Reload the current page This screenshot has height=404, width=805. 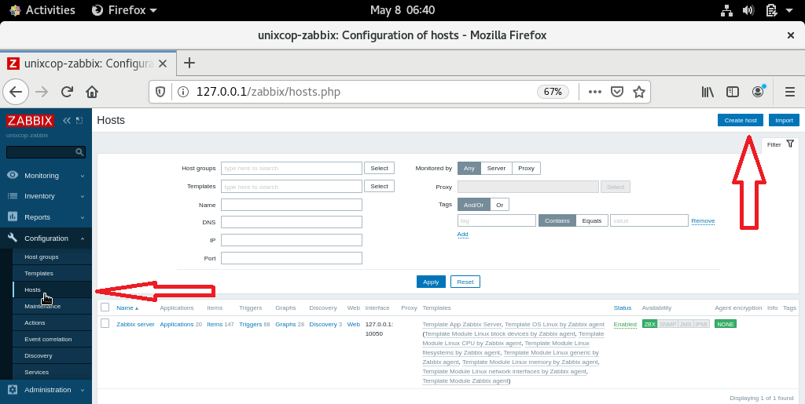click(67, 92)
